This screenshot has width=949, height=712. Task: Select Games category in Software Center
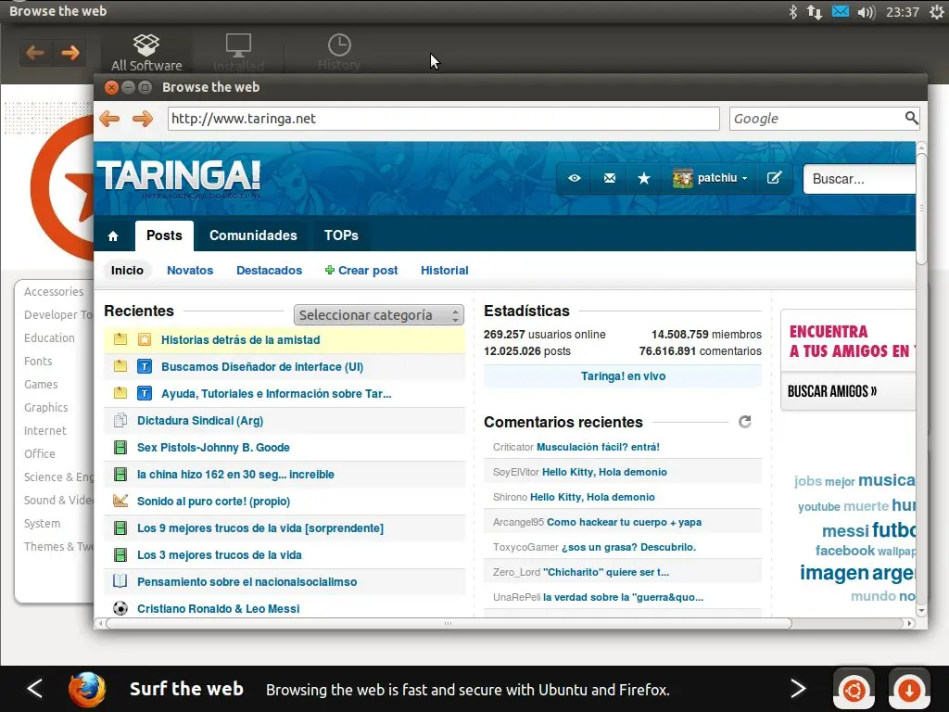pyautogui.click(x=41, y=385)
